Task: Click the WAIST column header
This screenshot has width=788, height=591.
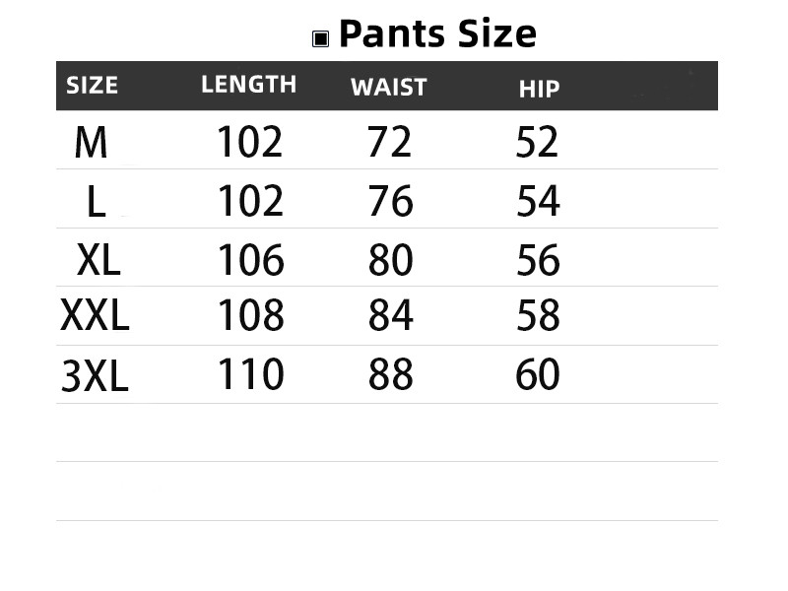Action: coord(388,87)
